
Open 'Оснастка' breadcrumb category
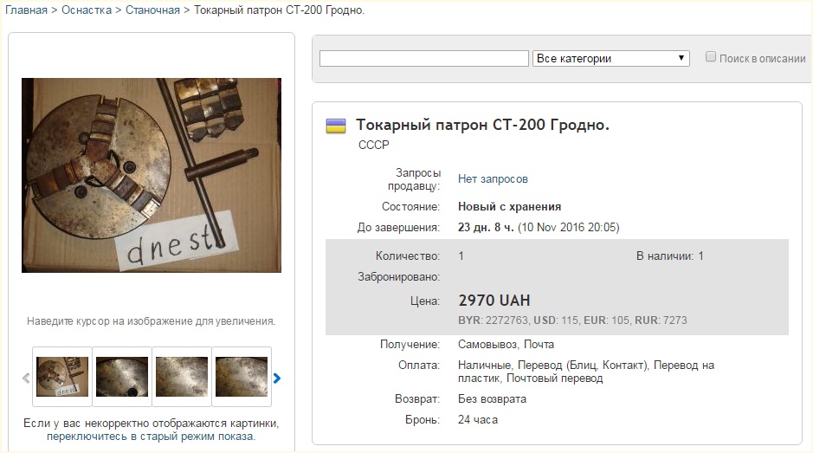87,10
